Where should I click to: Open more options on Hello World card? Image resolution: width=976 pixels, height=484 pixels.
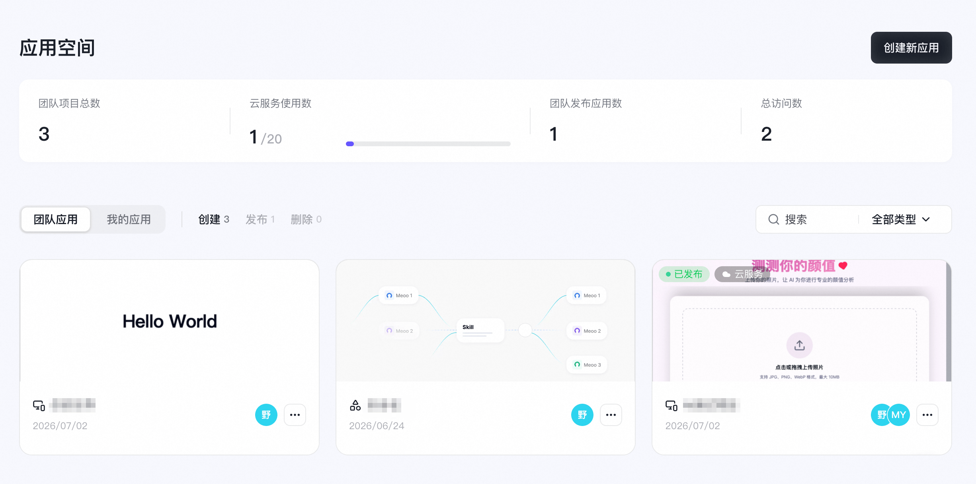(x=295, y=415)
